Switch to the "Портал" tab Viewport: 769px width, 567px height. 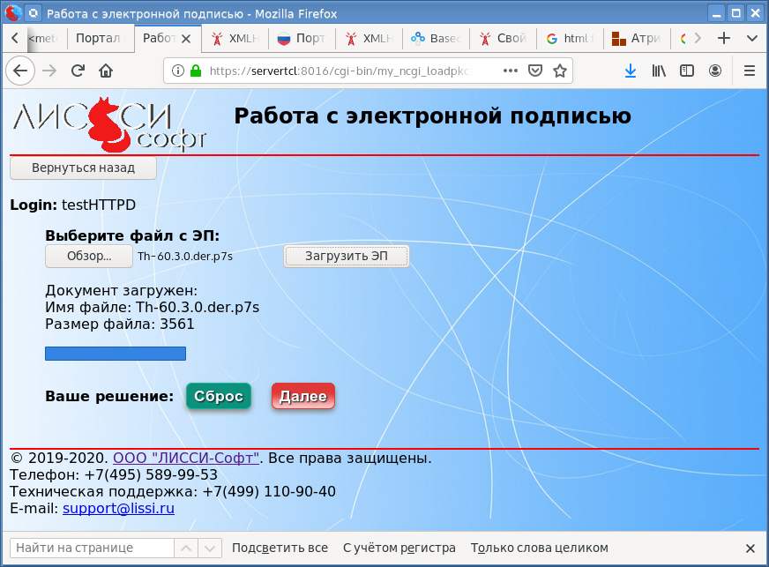99,39
